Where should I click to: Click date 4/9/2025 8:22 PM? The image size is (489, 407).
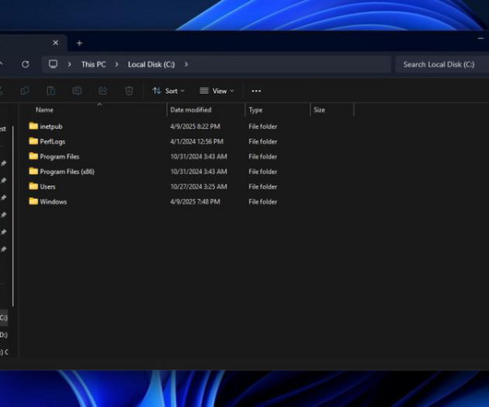196,126
